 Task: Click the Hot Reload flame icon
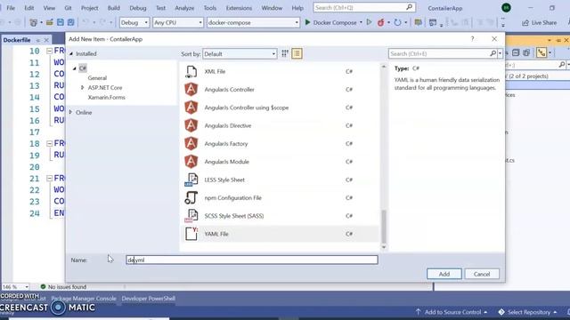click(x=380, y=22)
